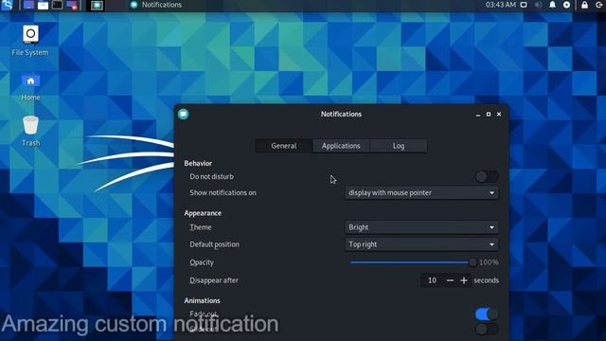Screen dimensions: 606x341
Task: Decrease Disappear after with minus button
Action: click(450, 280)
